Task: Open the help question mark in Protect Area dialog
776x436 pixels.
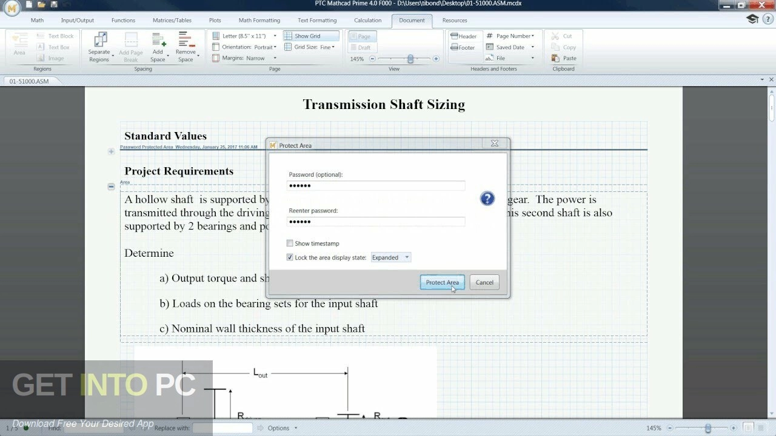Action: [x=487, y=199]
